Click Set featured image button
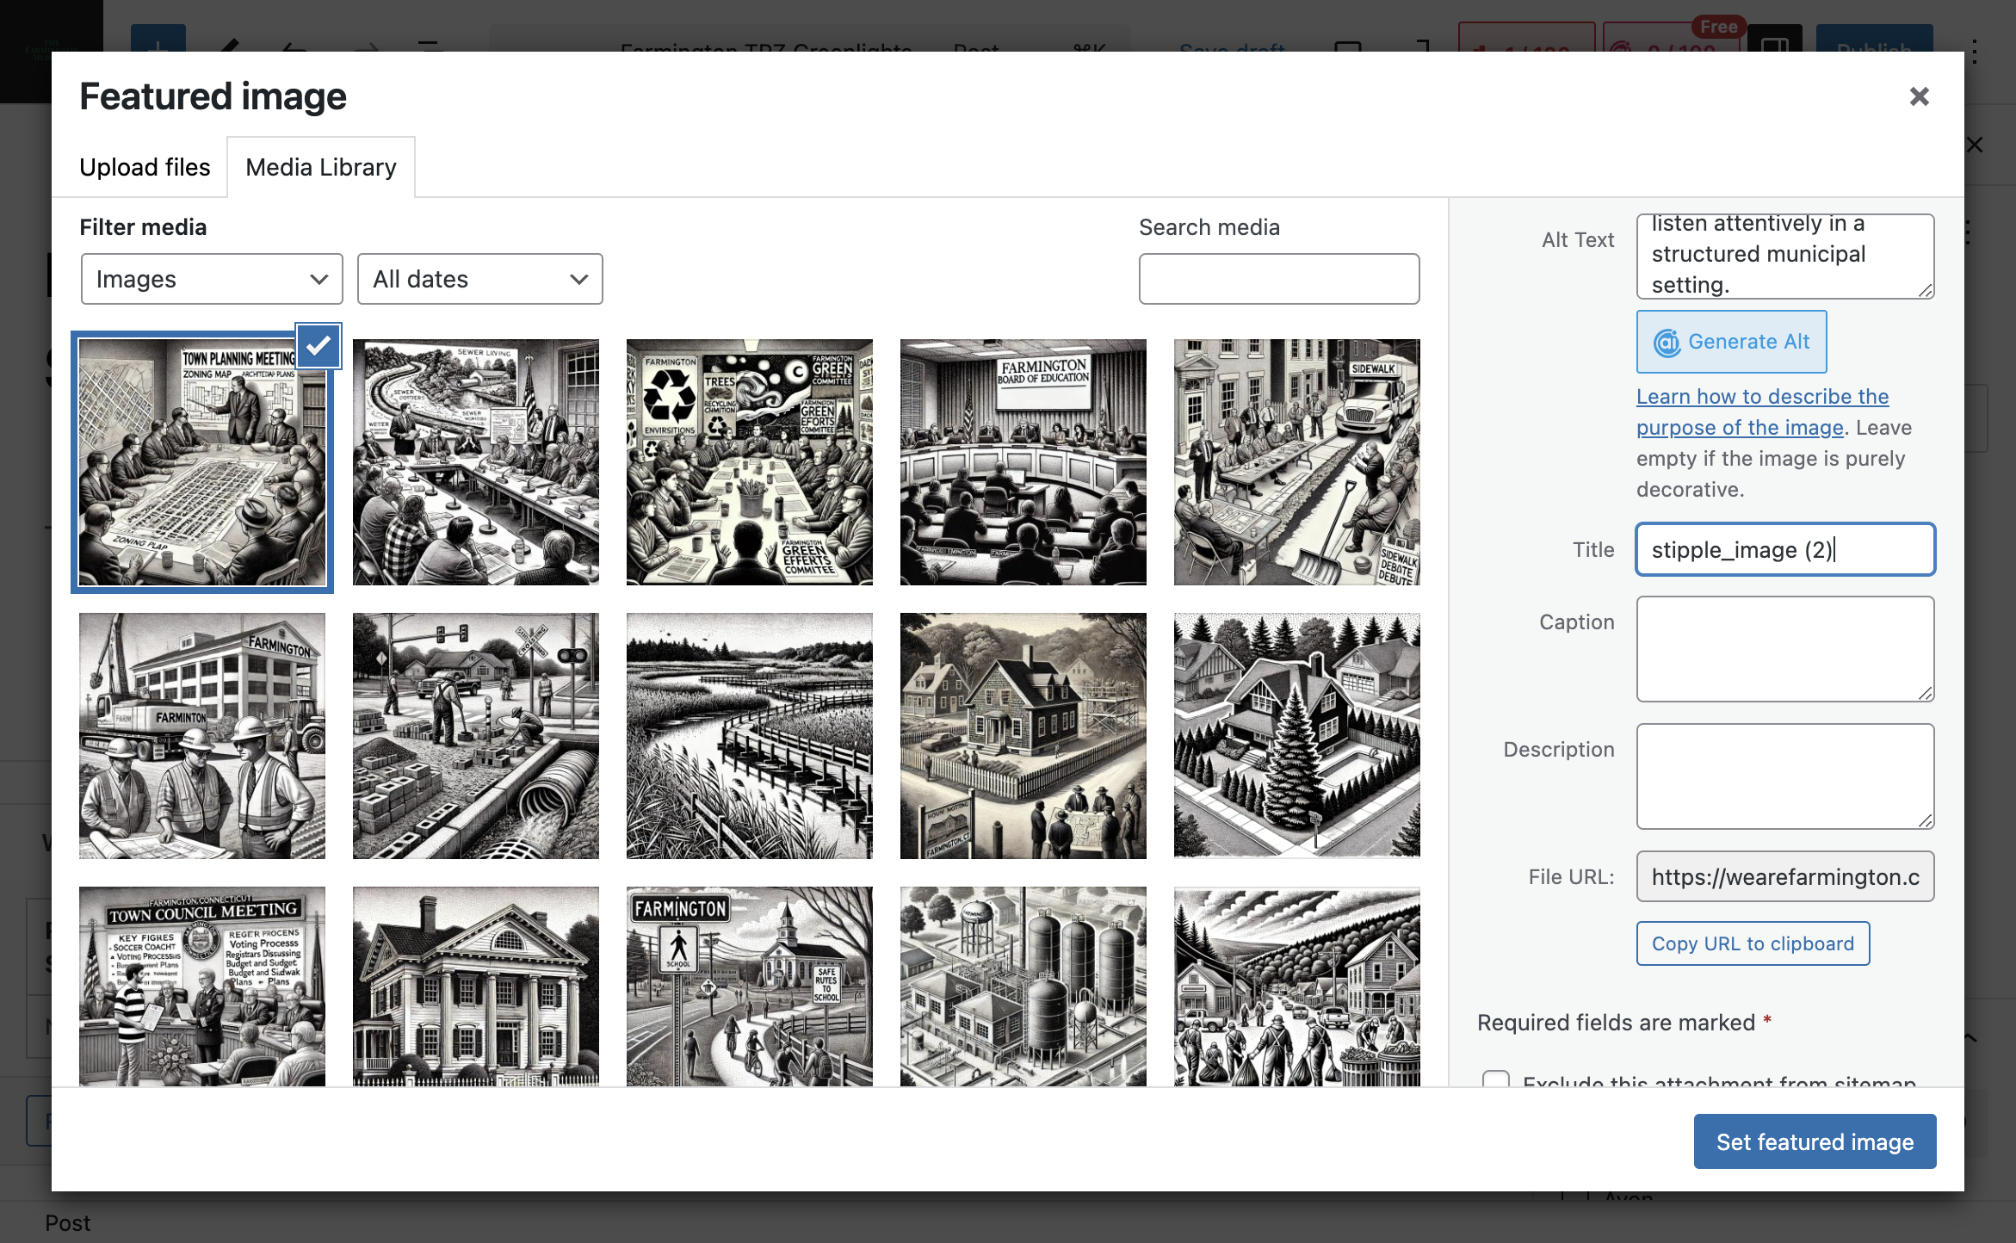The image size is (2016, 1243). point(1815,1141)
